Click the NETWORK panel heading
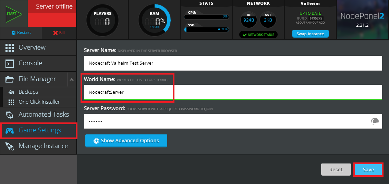This screenshot has width=389, height=184. (x=258, y=3)
